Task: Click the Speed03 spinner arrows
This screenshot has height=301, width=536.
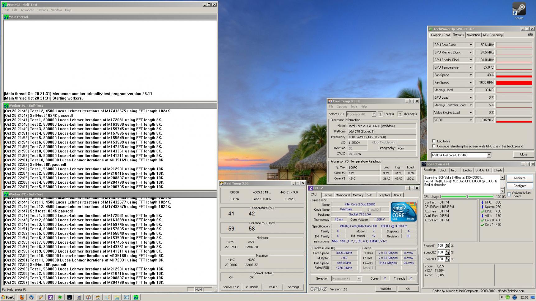Action: (x=447, y=259)
